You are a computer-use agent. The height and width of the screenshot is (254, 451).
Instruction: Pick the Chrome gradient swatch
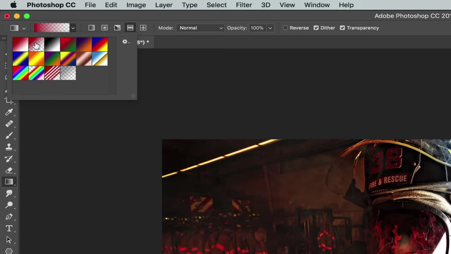pos(100,59)
